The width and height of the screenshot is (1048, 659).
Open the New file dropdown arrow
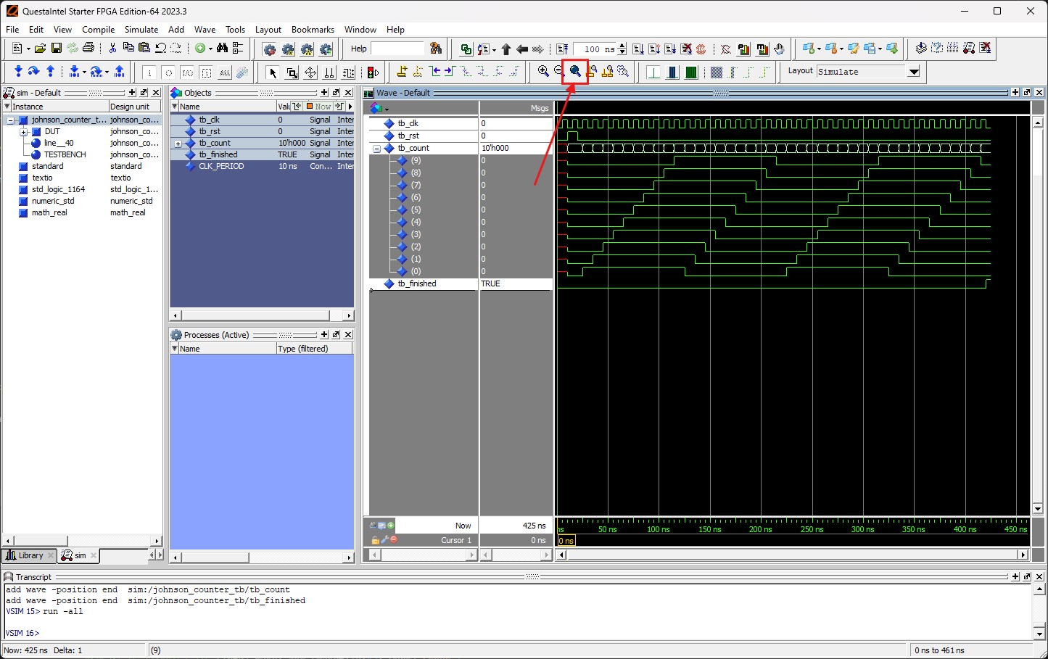coord(28,49)
